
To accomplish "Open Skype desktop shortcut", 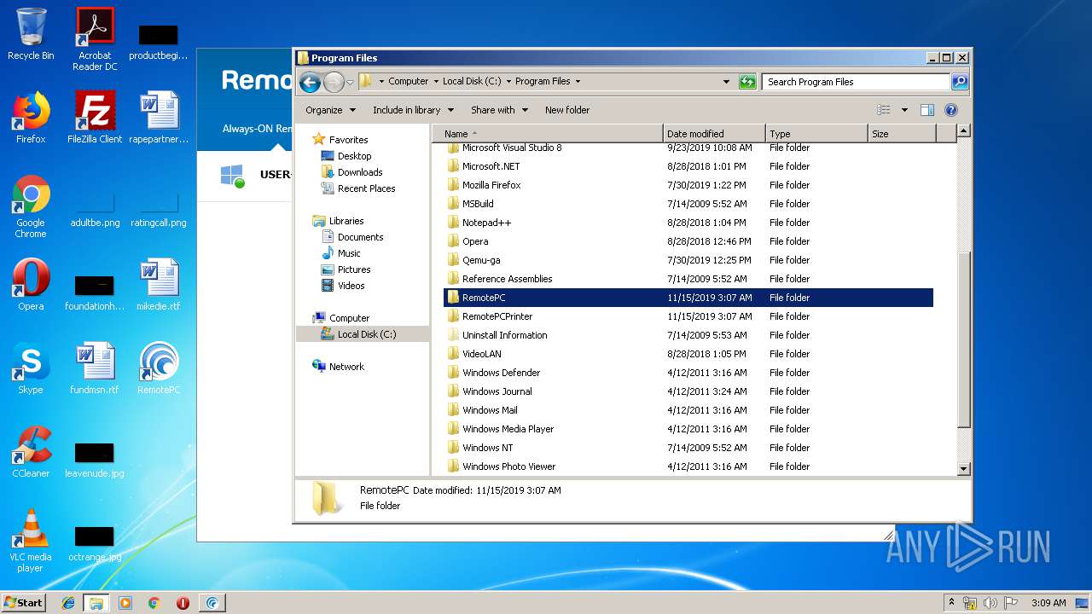I will point(31,368).
